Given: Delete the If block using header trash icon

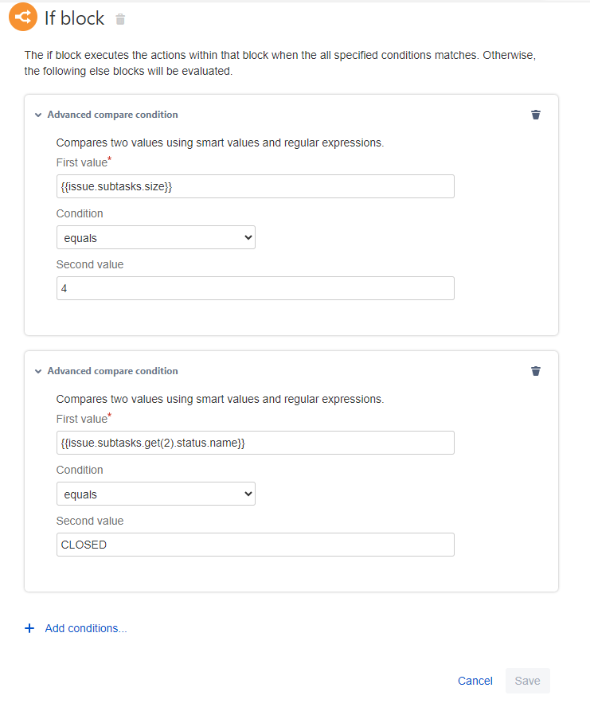Looking at the screenshot, I should tap(120, 19).
